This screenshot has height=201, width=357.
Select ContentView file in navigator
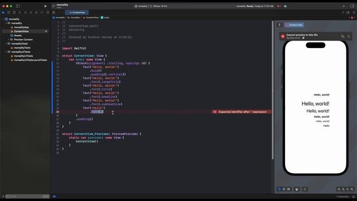point(25,31)
